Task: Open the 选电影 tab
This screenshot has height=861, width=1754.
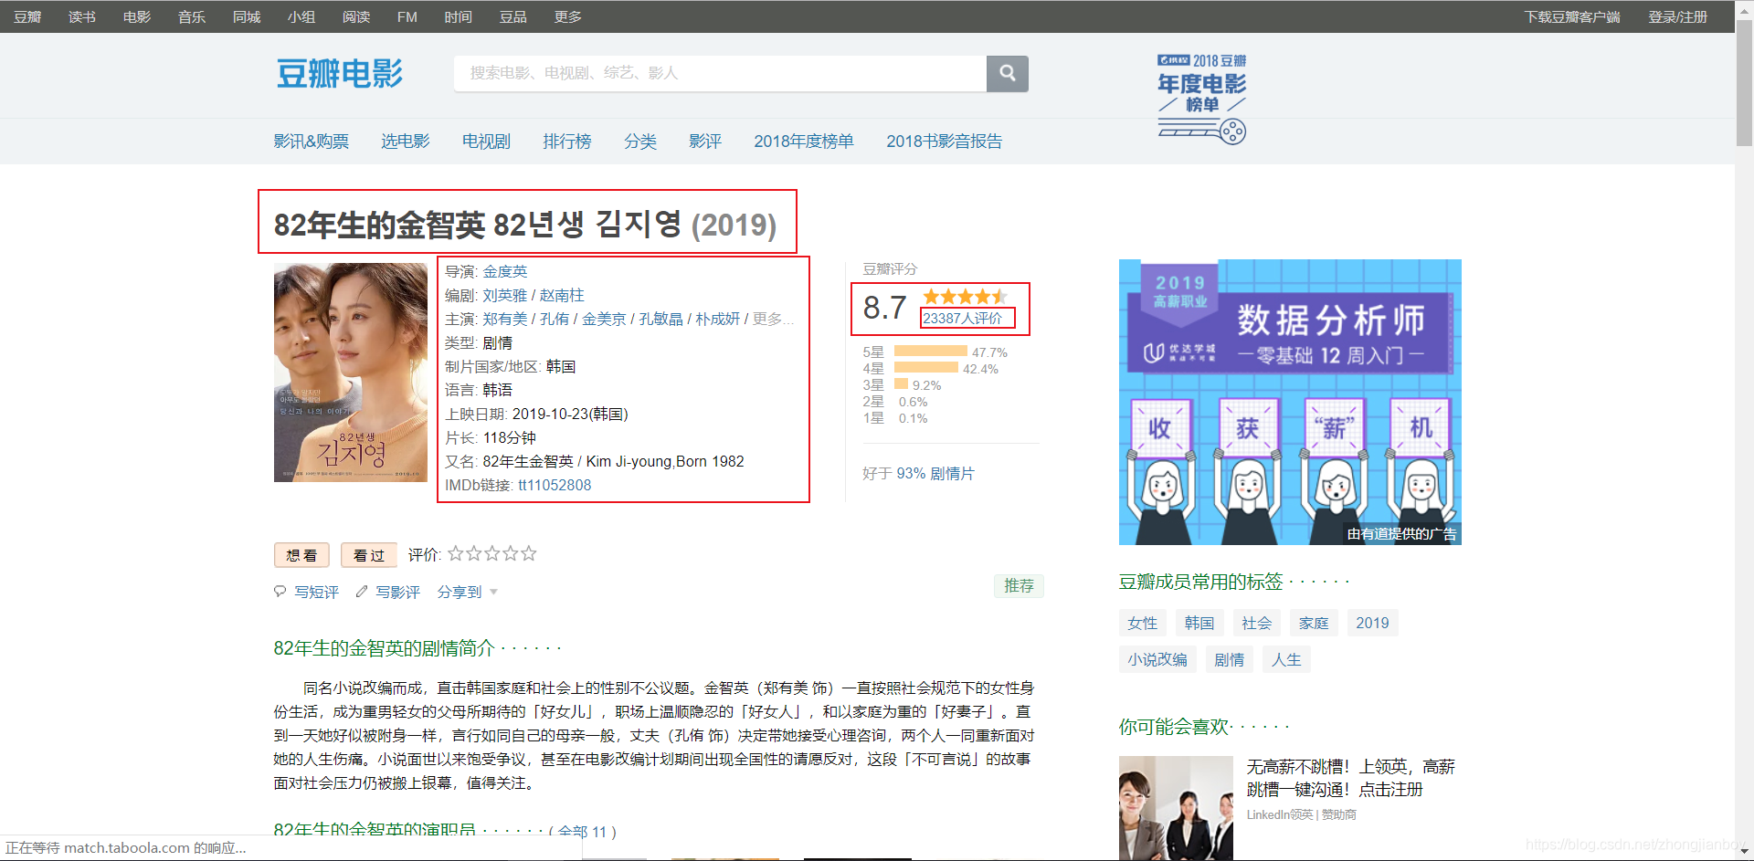Action: [406, 141]
